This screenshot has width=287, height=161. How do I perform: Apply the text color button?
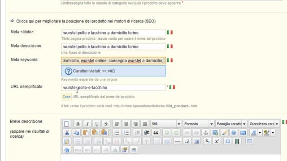click(x=254, y=132)
